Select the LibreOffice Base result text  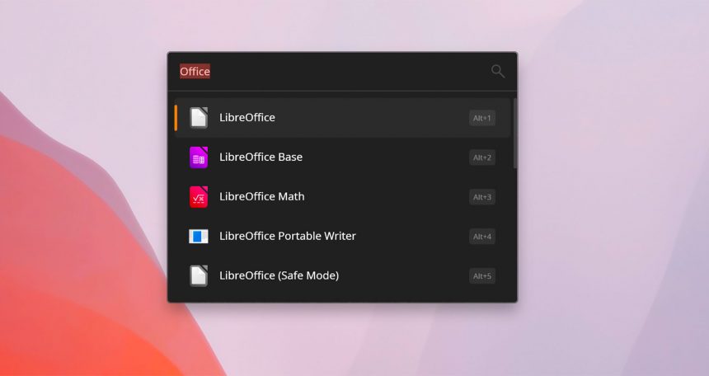pos(261,157)
